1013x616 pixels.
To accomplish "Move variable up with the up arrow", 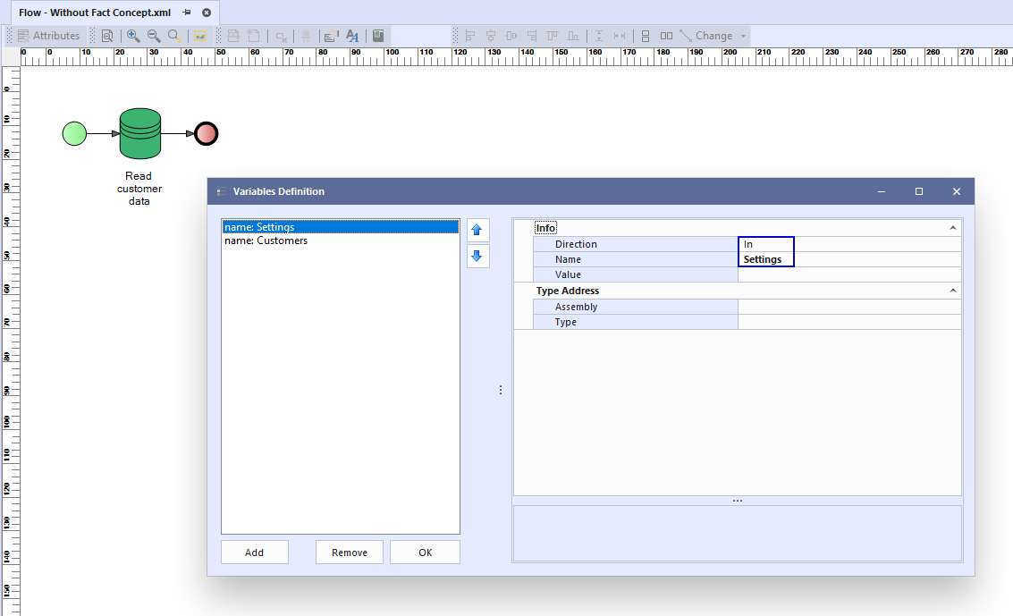I will click(x=477, y=230).
